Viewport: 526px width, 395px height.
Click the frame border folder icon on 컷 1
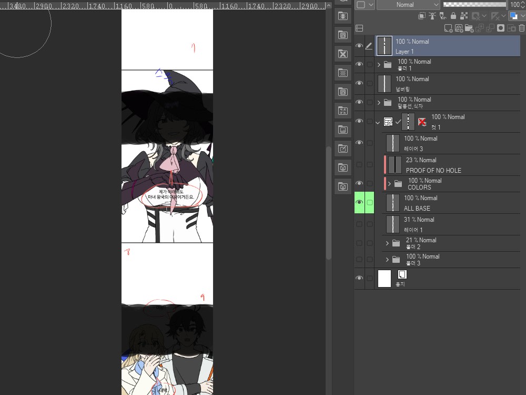coord(388,122)
